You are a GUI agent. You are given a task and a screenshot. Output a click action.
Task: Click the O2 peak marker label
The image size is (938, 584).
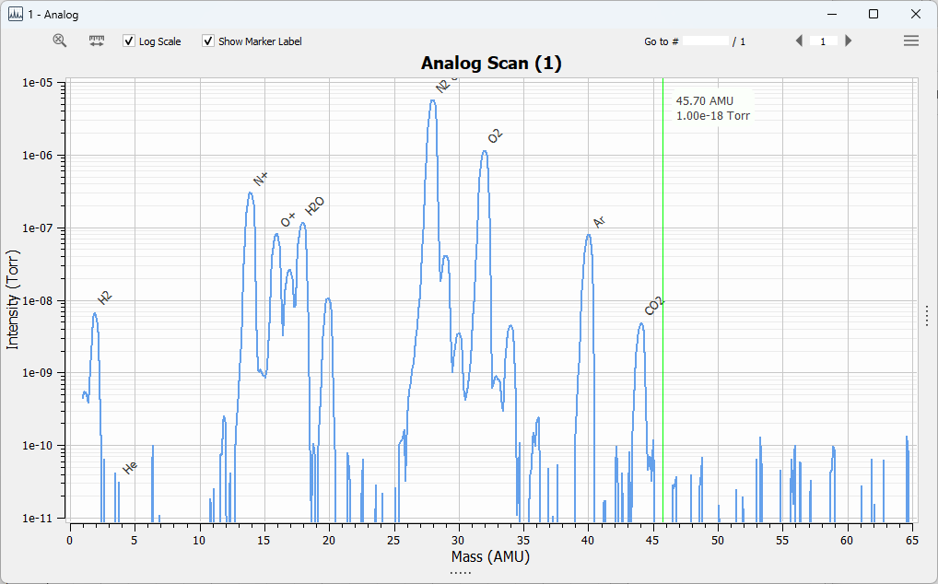pyautogui.click(x=495, y=136)
